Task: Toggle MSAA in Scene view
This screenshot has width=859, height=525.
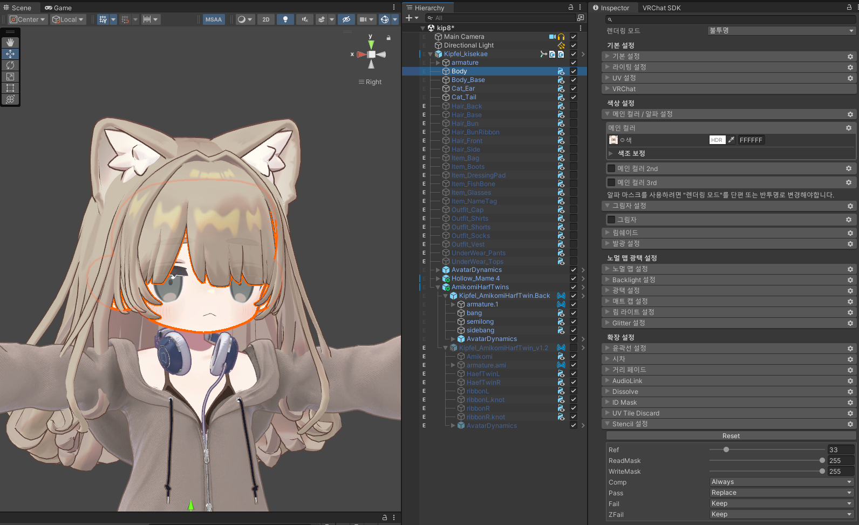Action: [214, 19]
